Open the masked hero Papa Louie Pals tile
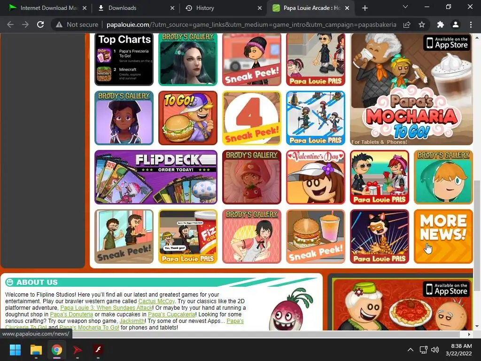This screenshot has height=361, width=481. 379,236
